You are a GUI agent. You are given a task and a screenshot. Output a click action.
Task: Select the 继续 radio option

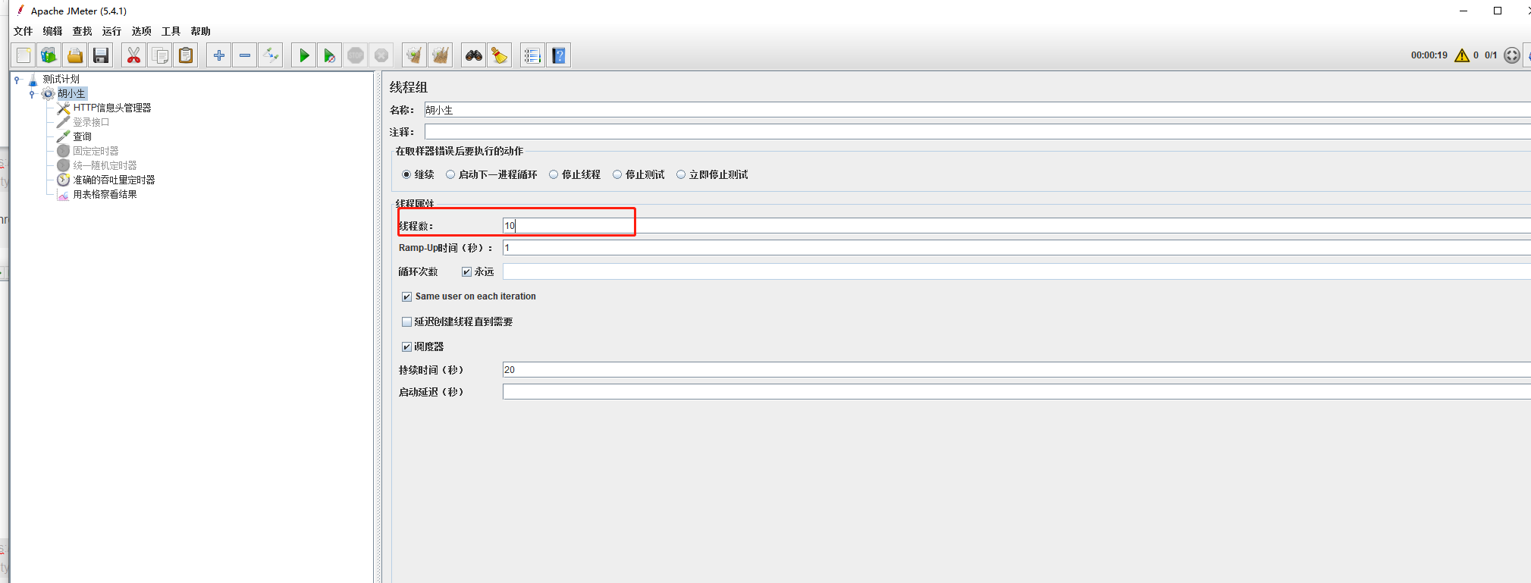click(x=419, y=174)
